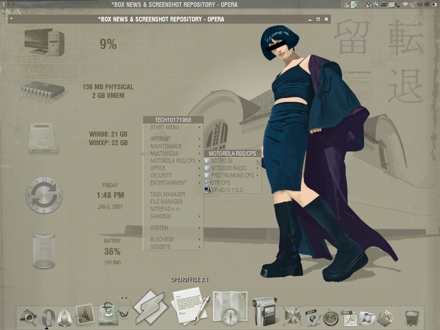This screenshot has height=330, width=440.
Task: Launch the camcorder dock icon
Action: click(x=264, y=311)
